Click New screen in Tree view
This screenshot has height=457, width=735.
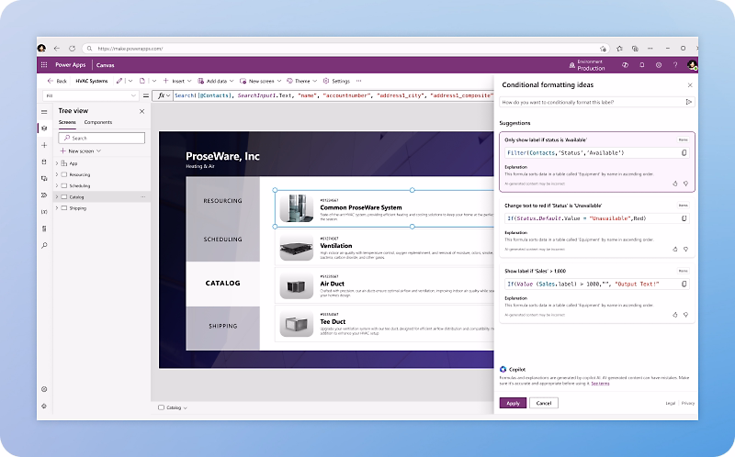80,151
